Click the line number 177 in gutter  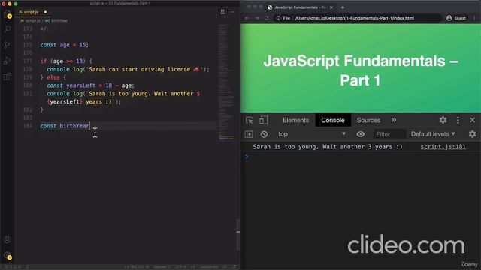point(28,61)
